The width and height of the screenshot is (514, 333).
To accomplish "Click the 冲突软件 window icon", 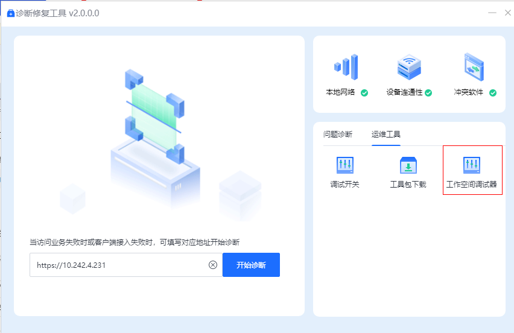I will (475, 66).
